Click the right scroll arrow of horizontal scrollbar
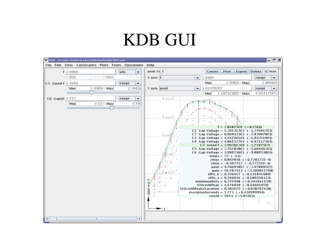319x239 pixels. coord(139,219)
